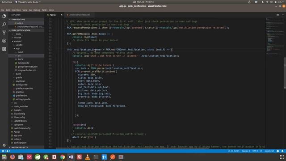Image resolution: width=286 pixels, height=161 pixels.
Task: Open the green leaf app in dock
Action: click(x=38, y=157)
